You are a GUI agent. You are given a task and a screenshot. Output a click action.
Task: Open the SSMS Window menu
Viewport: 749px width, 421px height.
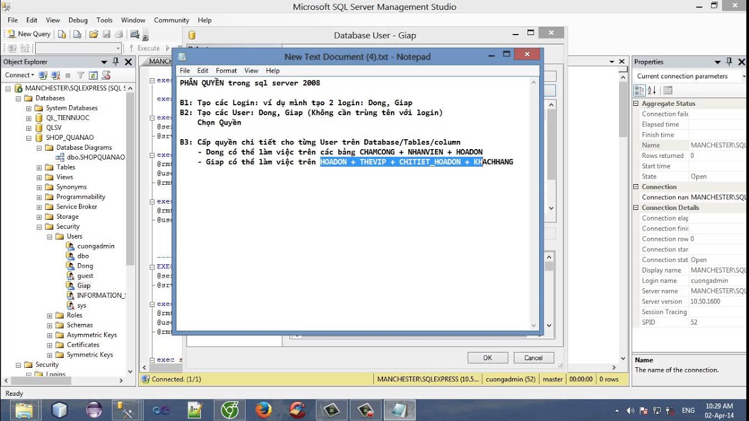pyautogui.click(x=133, y=20)
